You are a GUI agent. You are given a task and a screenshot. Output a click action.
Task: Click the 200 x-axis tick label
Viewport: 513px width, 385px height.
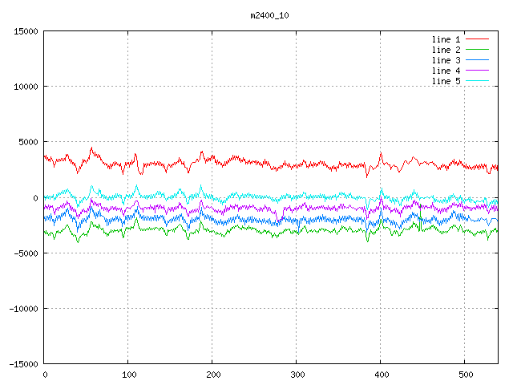click(212, 375)
